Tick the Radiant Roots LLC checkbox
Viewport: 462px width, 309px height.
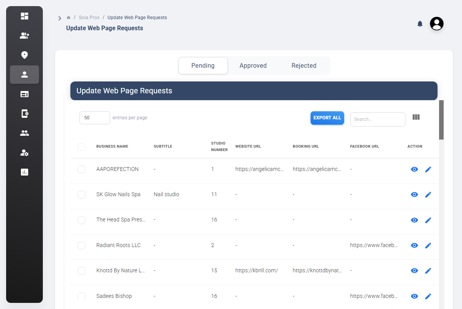click(x=81, y=245)
